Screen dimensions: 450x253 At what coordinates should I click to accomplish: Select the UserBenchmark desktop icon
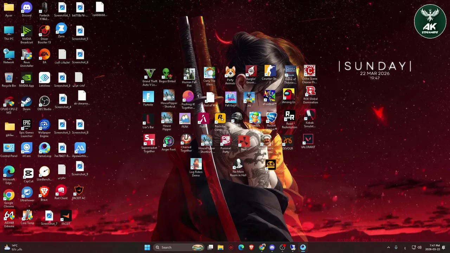[44, 174]
